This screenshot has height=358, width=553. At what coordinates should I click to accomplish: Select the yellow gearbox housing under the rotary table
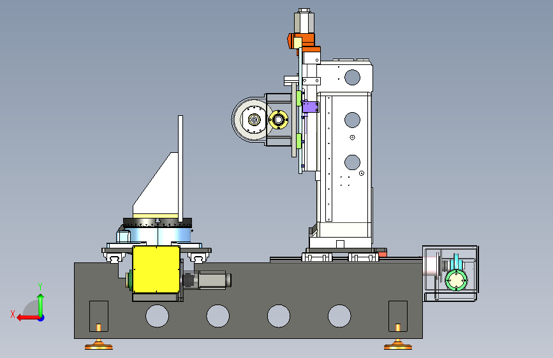(x=156, y=269)
